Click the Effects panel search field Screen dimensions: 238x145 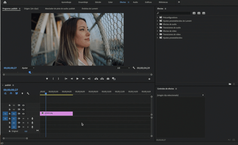pos(173,13)
